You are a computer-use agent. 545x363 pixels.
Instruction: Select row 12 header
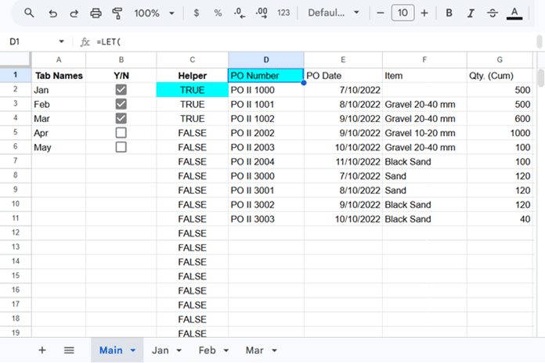pyautogui.click(x=16, y=232)
